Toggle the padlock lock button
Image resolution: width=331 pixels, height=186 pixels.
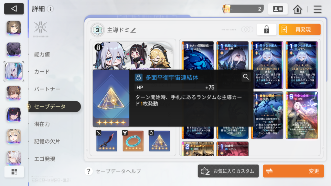click(266, 29)
